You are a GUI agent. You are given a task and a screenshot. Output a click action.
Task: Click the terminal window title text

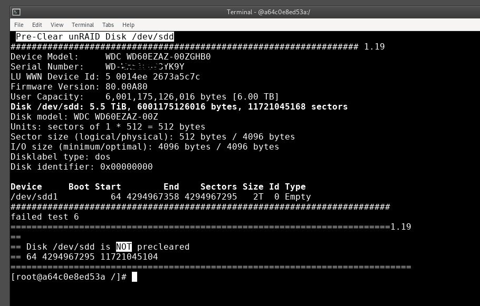tap(268, 12)
